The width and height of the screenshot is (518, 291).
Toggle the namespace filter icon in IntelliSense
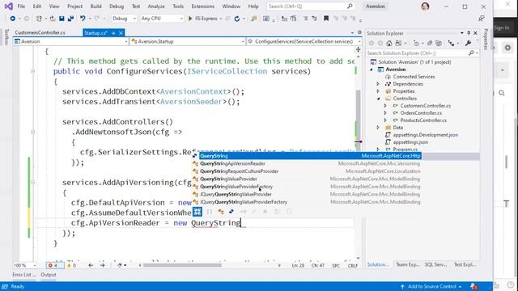point(209,212)
